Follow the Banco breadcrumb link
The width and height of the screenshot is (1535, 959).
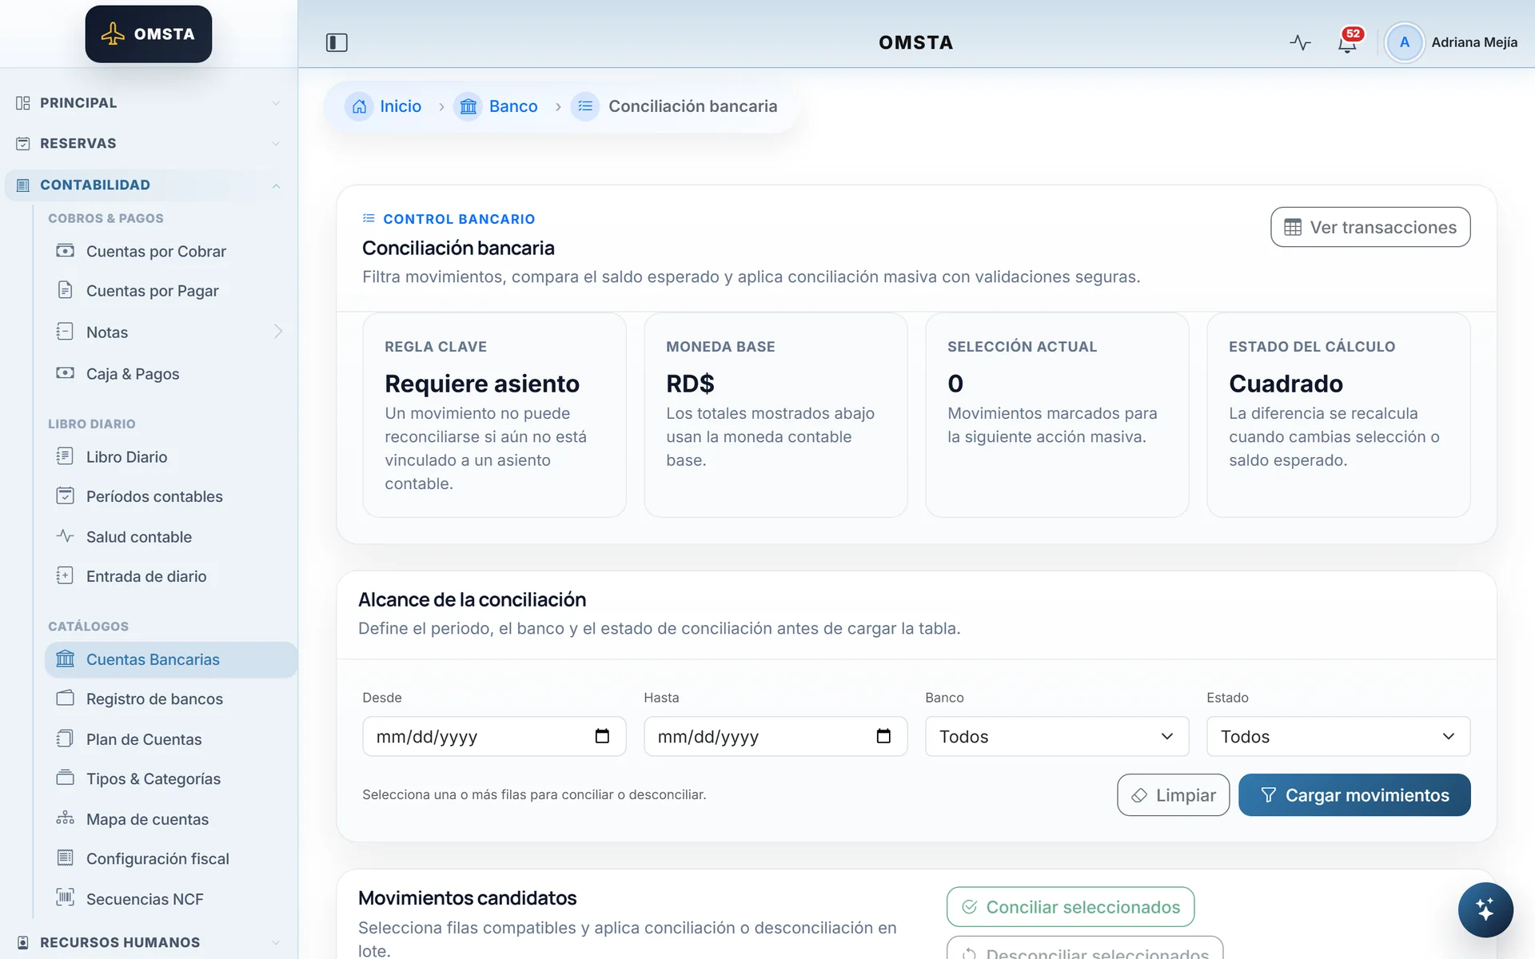pyautogui.click(x=512, y=106)
